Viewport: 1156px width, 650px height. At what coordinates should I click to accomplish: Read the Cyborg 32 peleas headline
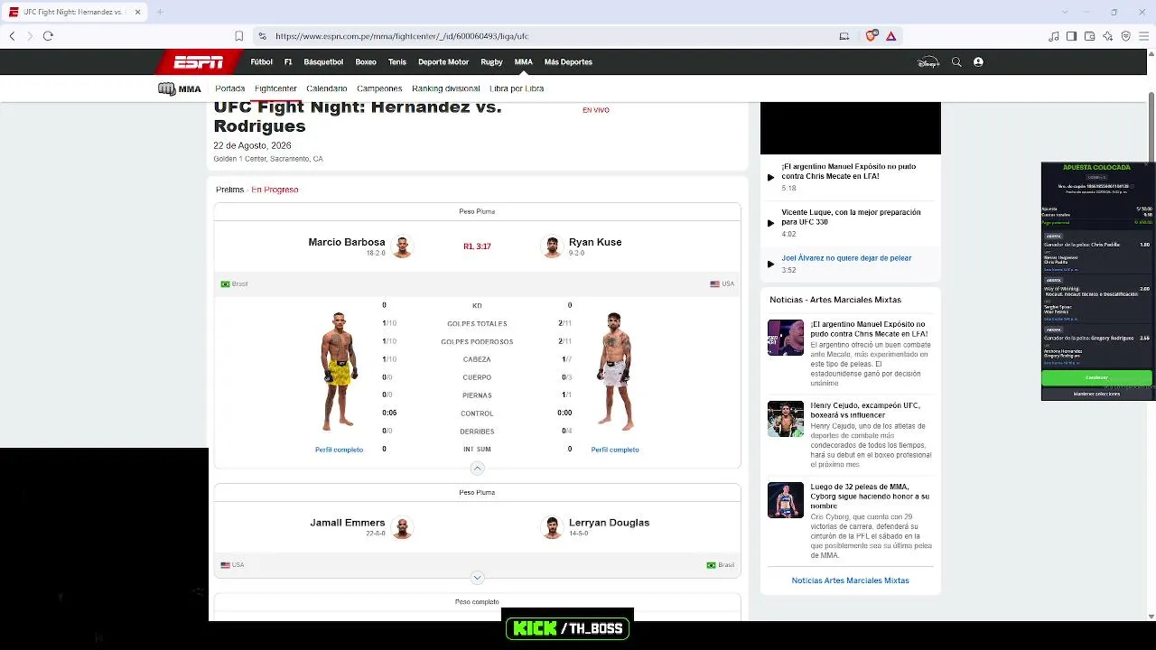(870, 497)
